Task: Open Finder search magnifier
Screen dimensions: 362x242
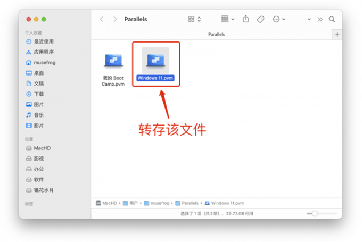Action: [332, 19]
